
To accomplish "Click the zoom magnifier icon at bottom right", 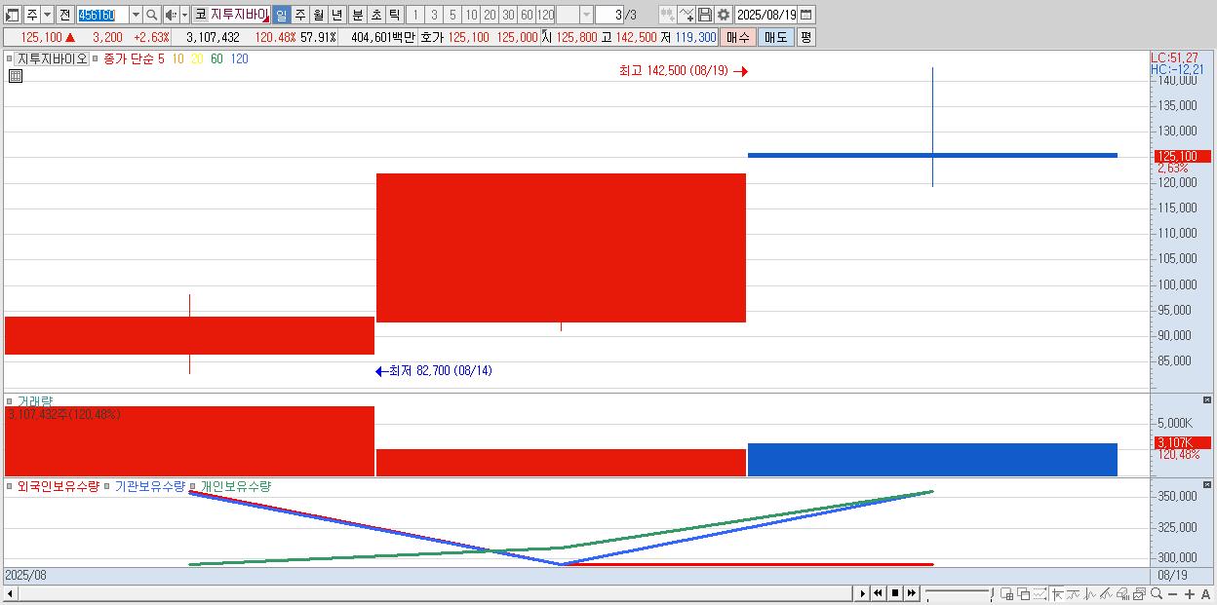I will pos(1157,593).
